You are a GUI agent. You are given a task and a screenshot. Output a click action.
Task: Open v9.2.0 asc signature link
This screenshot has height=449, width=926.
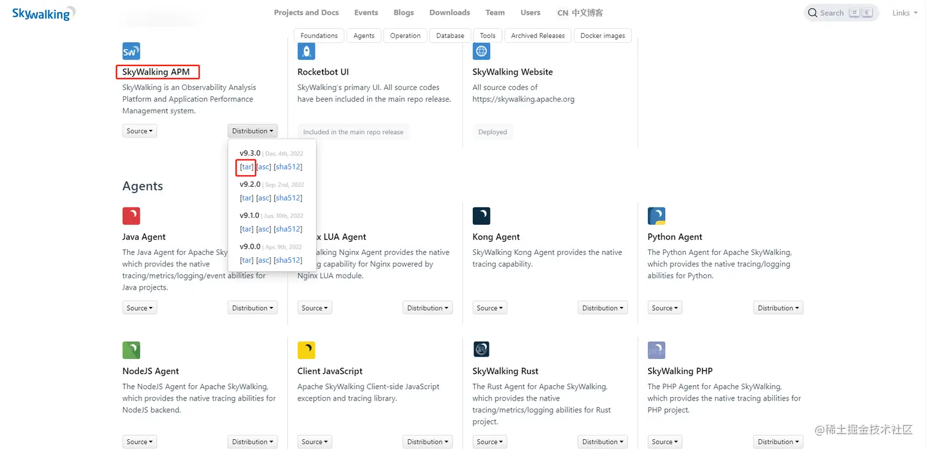[264, 198]
